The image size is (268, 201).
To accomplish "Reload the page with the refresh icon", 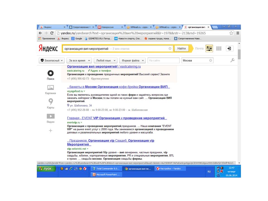I will [x=52, y=33].
